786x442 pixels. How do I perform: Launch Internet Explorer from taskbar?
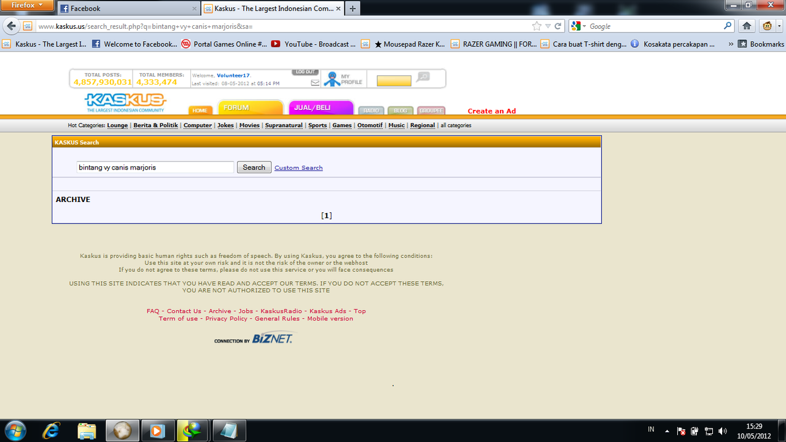[52, 431]
